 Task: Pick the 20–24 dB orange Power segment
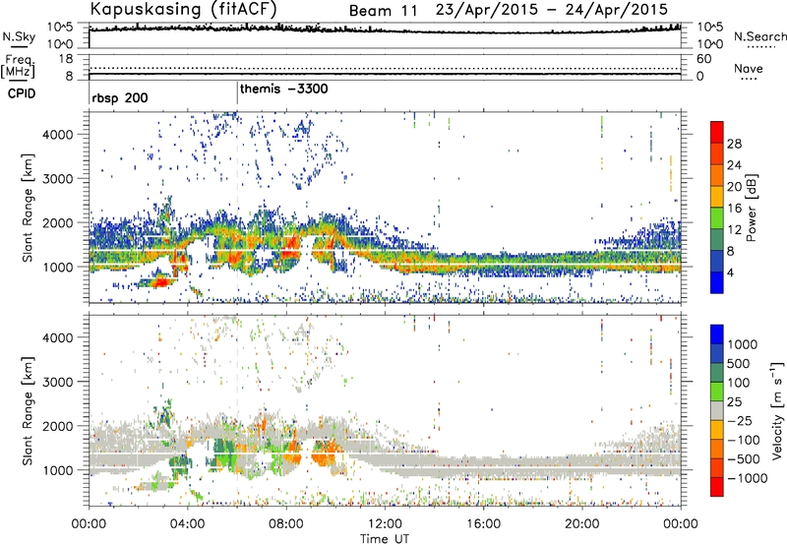click(x=717, y=176)
